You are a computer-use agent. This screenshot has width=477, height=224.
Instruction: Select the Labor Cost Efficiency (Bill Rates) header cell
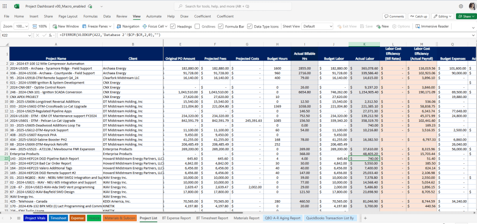[x=392, y=53]
